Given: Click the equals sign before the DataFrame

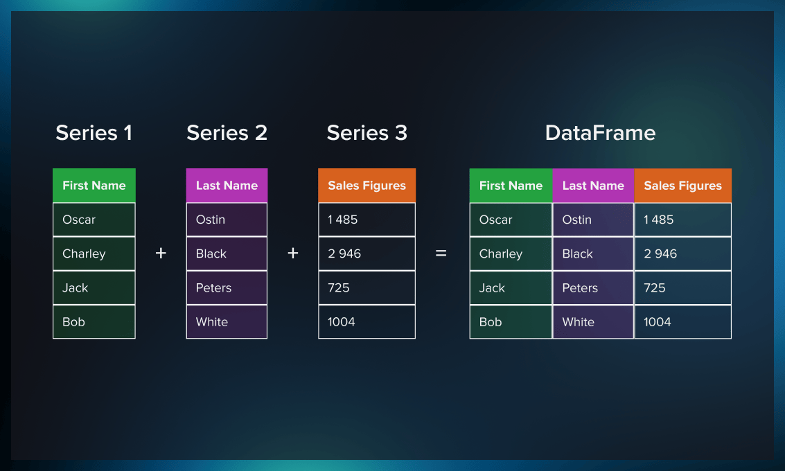Looking at the screenshot, I should (x=441, y=254).
